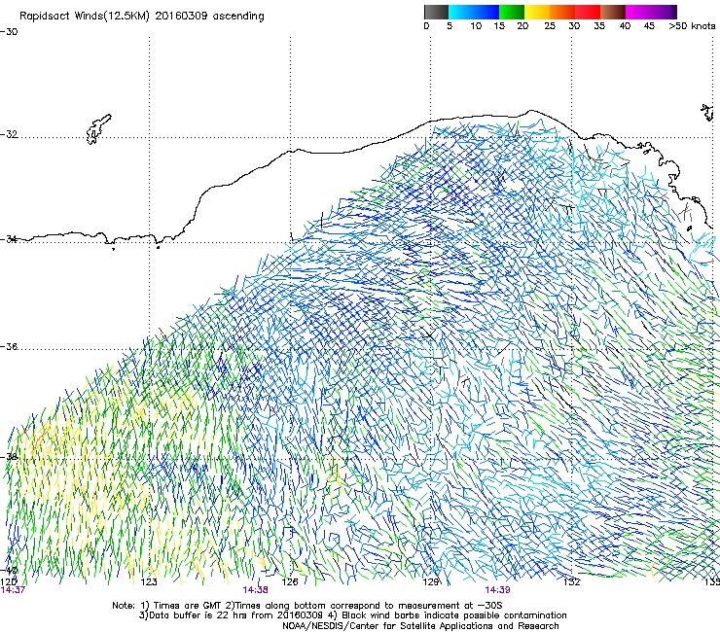
Task: Click the 129 longitude label
Action: pyautogui.click(x=430, y=582)
